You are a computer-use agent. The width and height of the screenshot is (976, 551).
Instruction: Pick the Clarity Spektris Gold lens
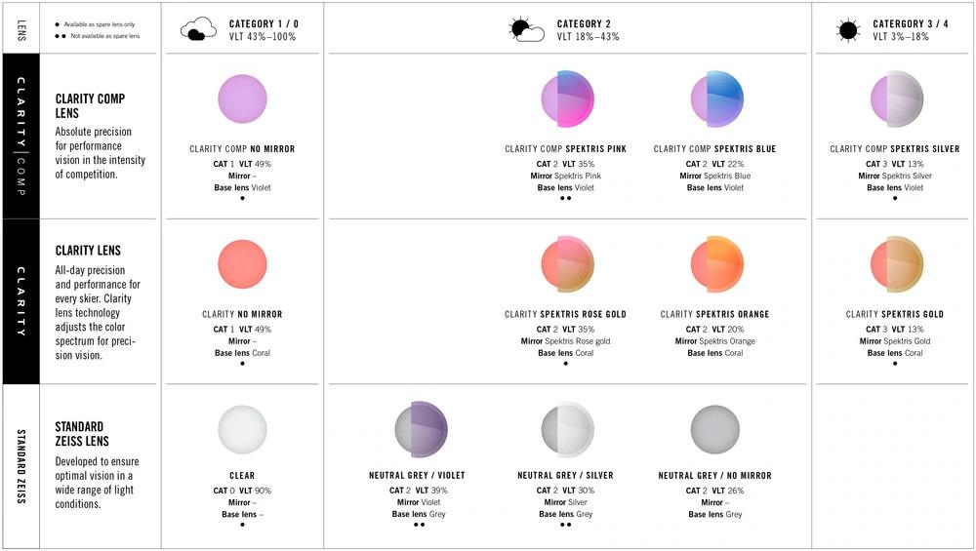[x=896, y=264]
